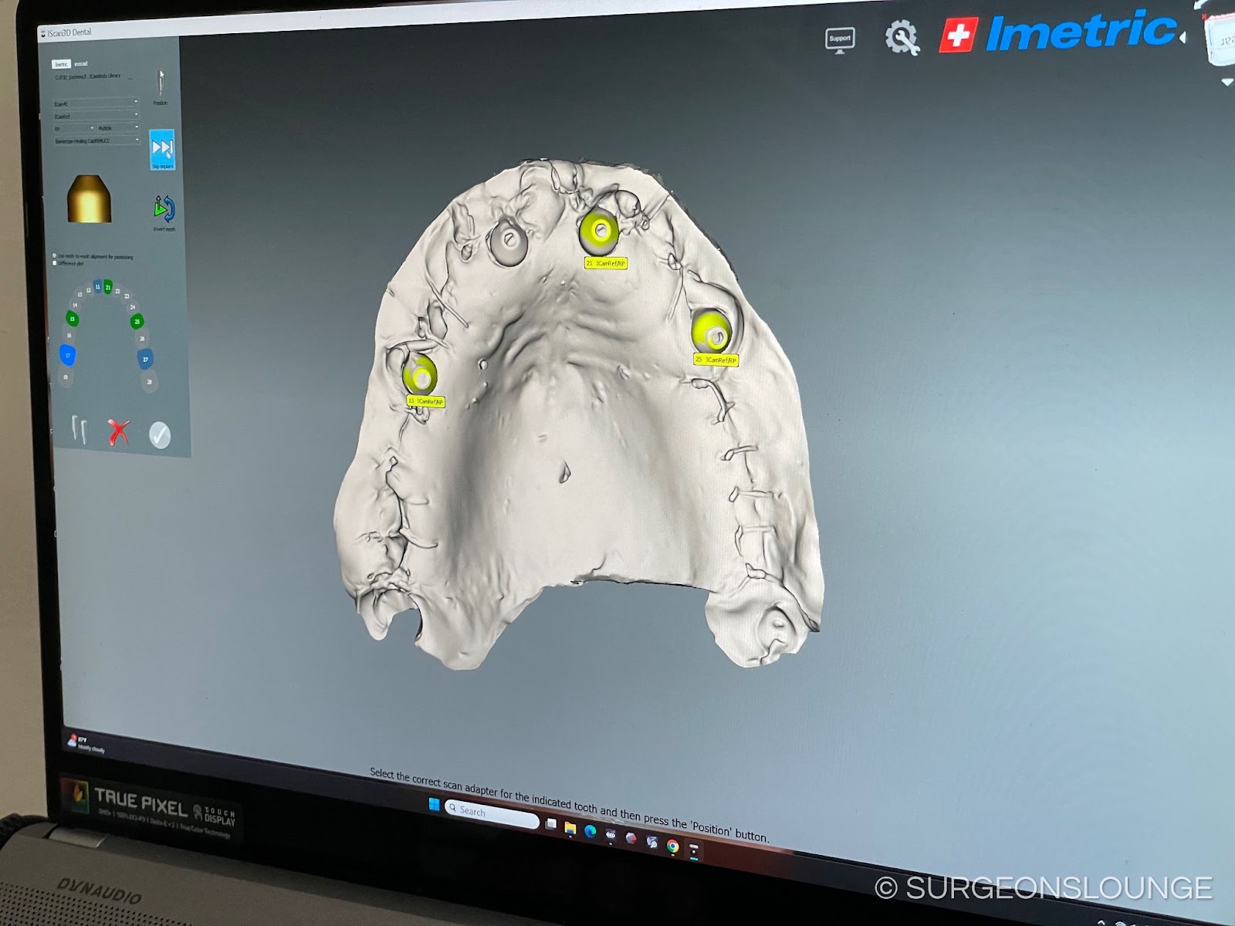Confirm with the grey checkmark button

pos(160,434)
